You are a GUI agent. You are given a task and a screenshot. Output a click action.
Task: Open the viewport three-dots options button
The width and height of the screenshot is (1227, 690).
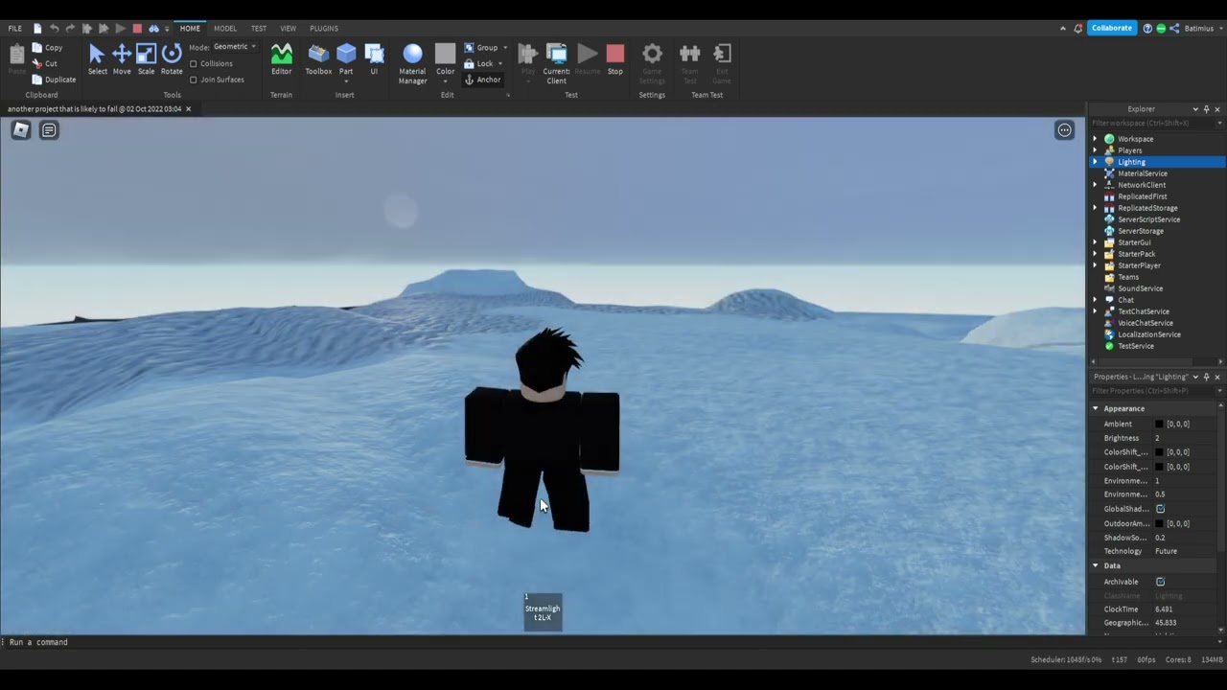[x=1064, y=130]
